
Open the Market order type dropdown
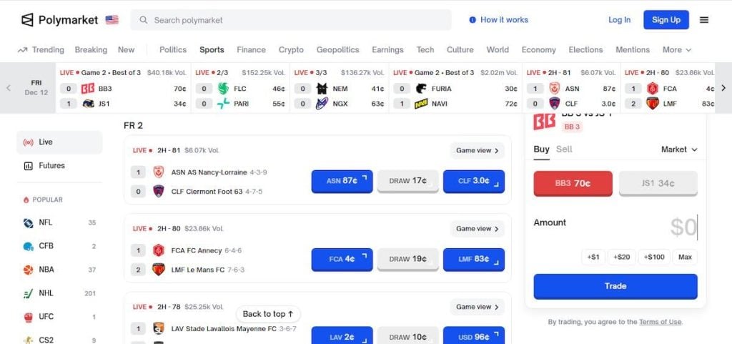pyautogui.click(x=679, y=149)
